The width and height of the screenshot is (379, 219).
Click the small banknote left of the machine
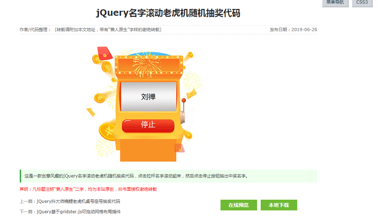tap(91, 112)
